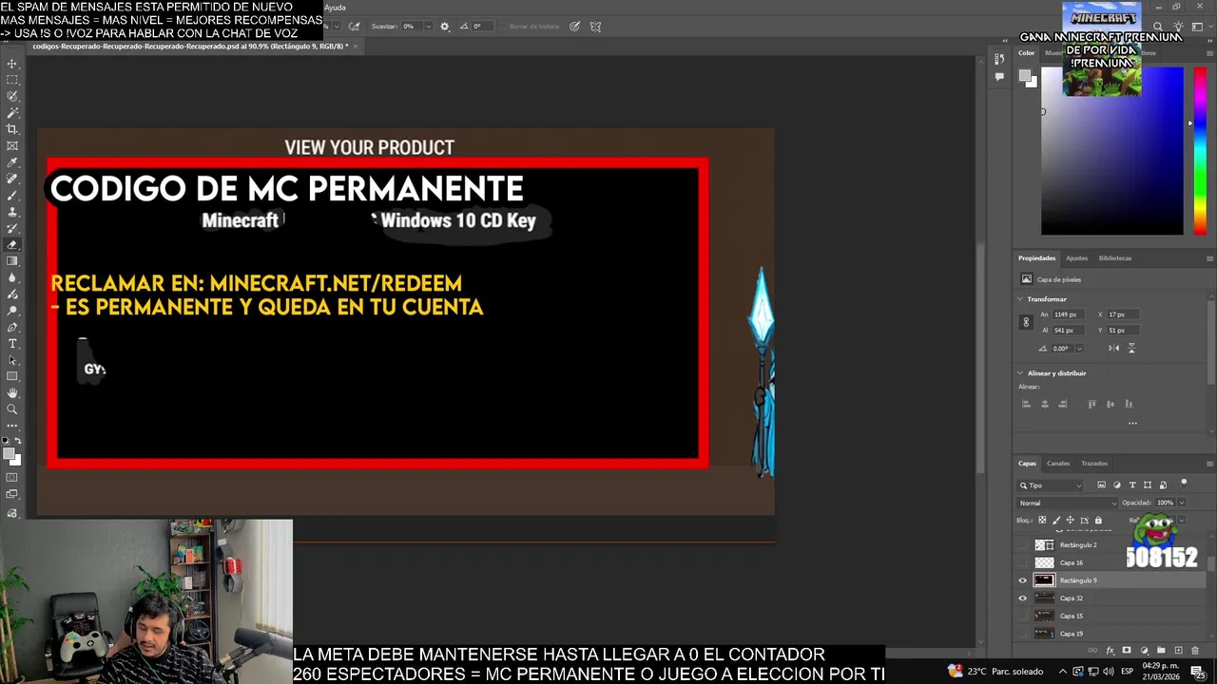Image resolution: width=1217 pixels, height=684 pixels.
Task: Open the Suavizar percentage dropdown
Action: click(428, 27)
